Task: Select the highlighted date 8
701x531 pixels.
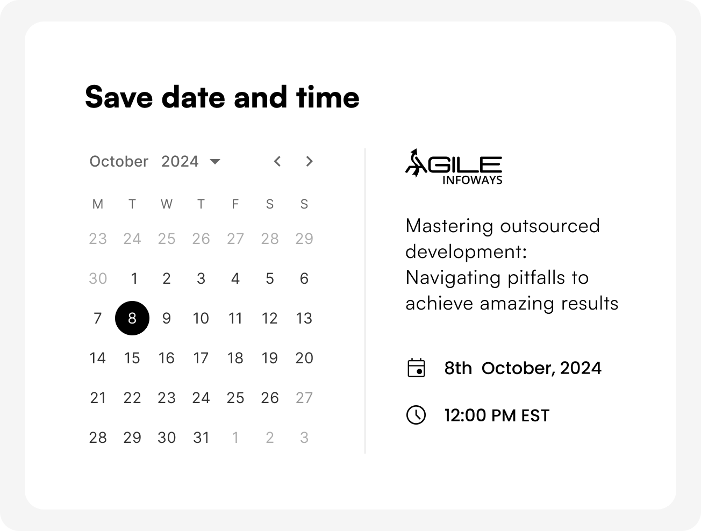Action: (132, 318)
